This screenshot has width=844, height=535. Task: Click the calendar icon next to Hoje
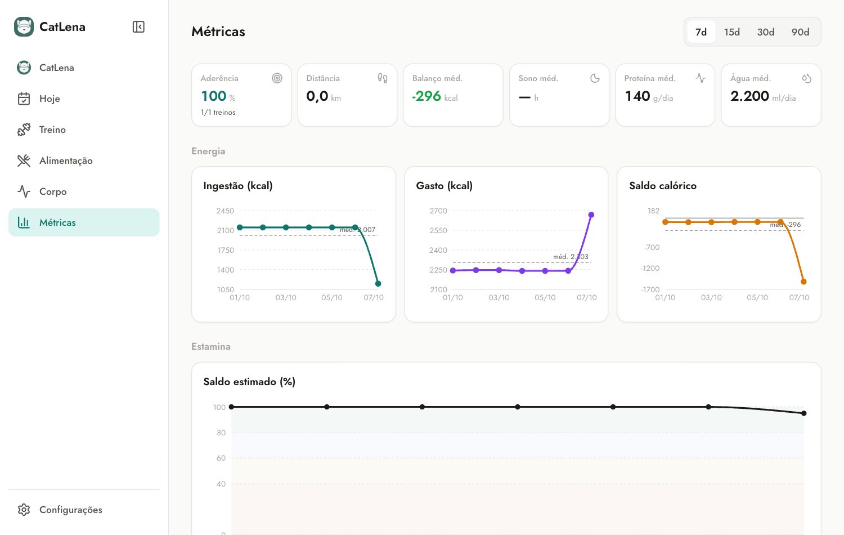24,99
